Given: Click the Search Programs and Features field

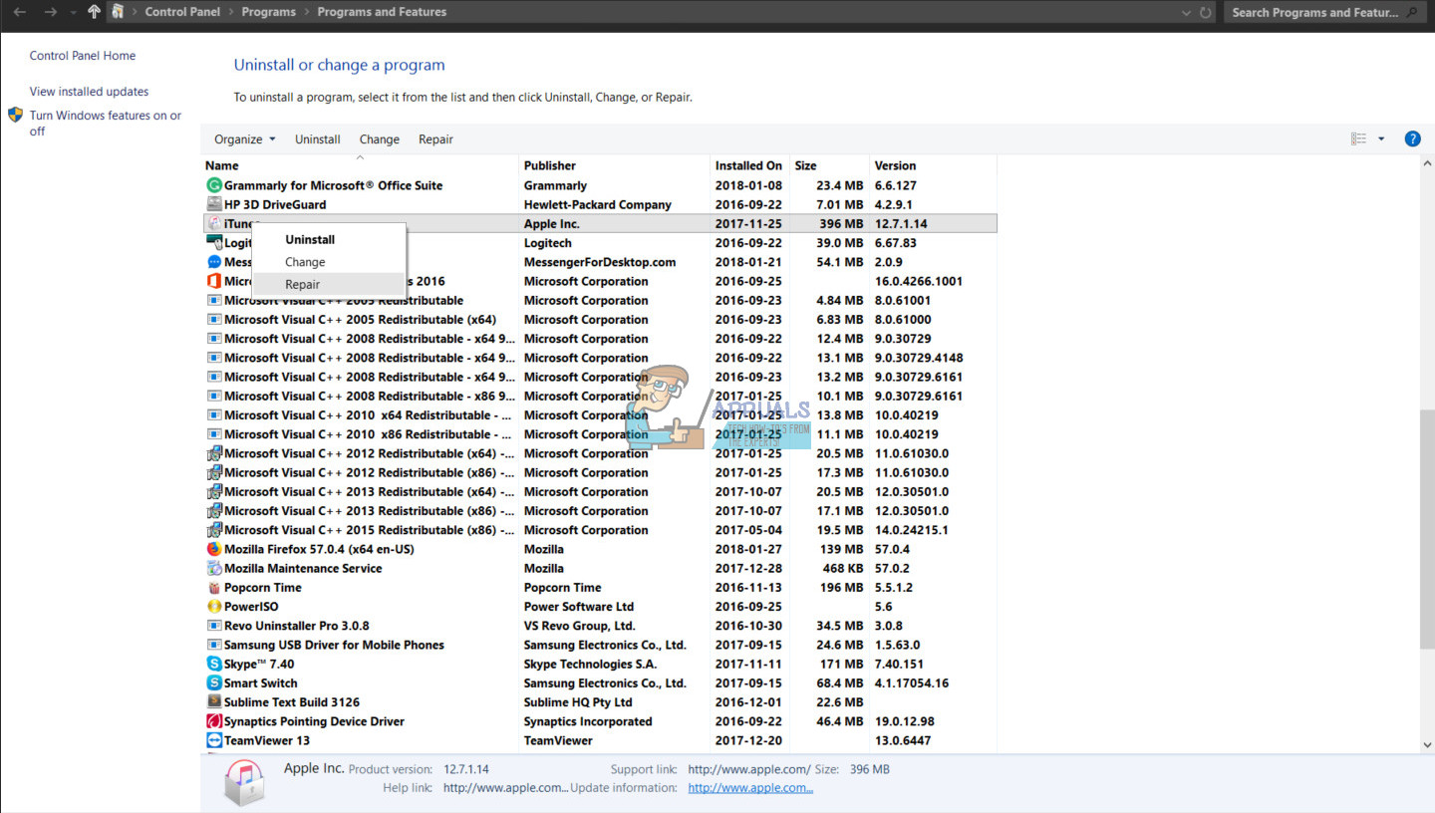Looking at the screenshot, I should point(1324,13).
